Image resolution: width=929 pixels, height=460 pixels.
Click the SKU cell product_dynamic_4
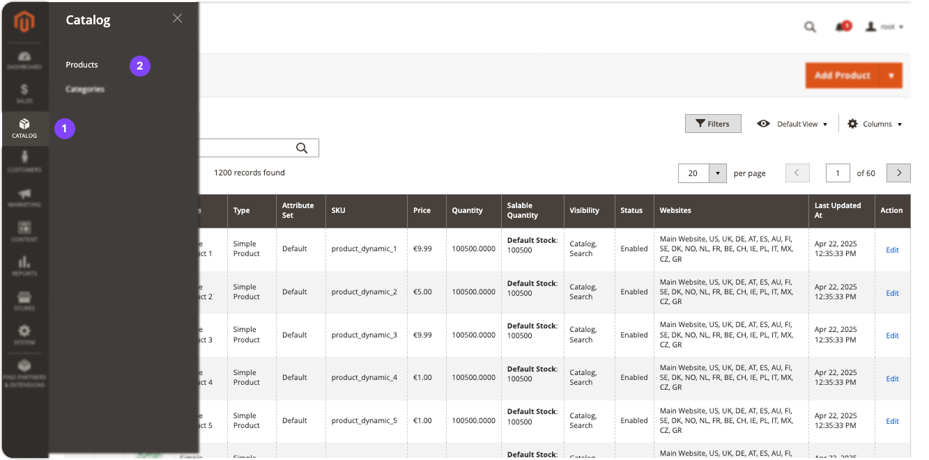(x=364, y=378)
